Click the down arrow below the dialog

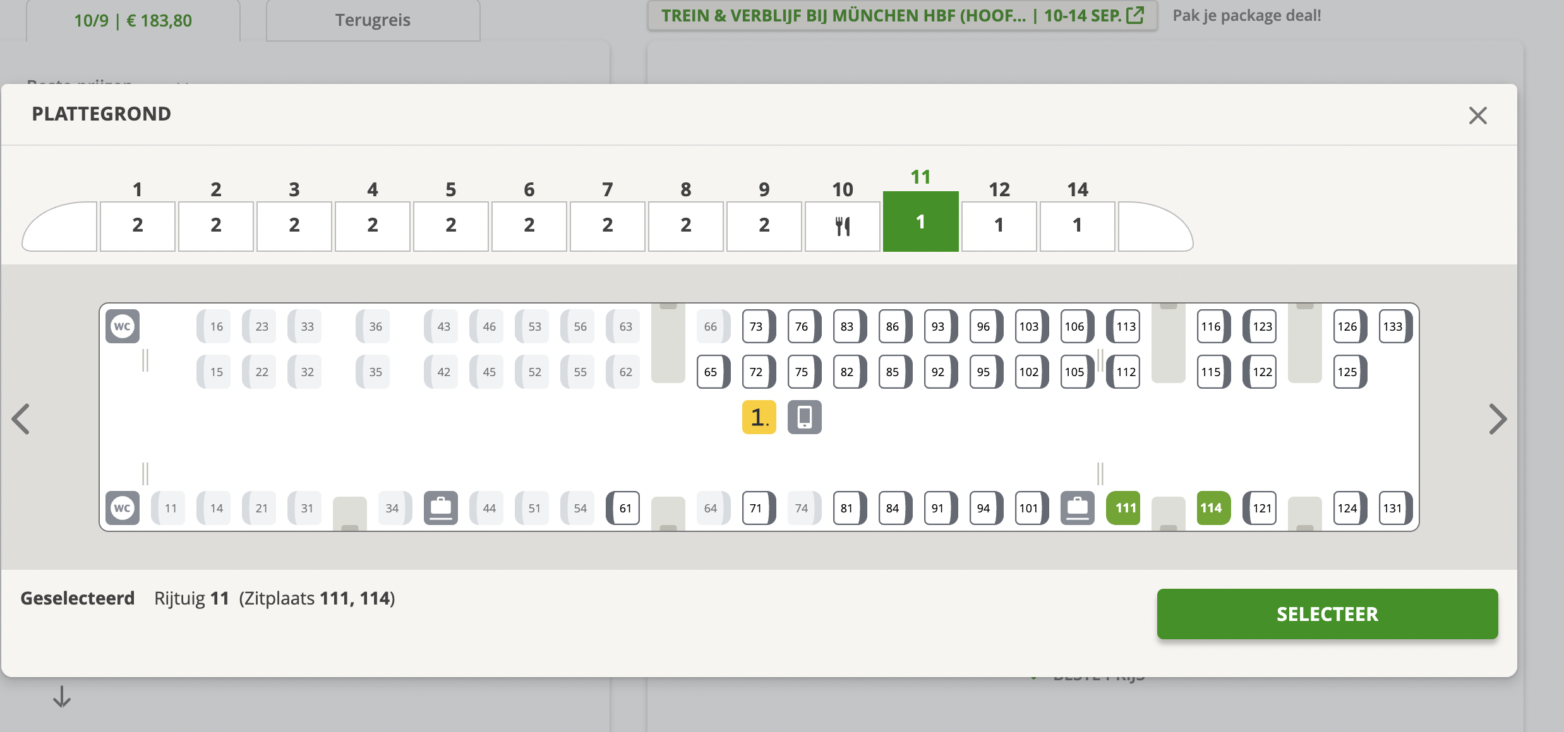(61, 697)
